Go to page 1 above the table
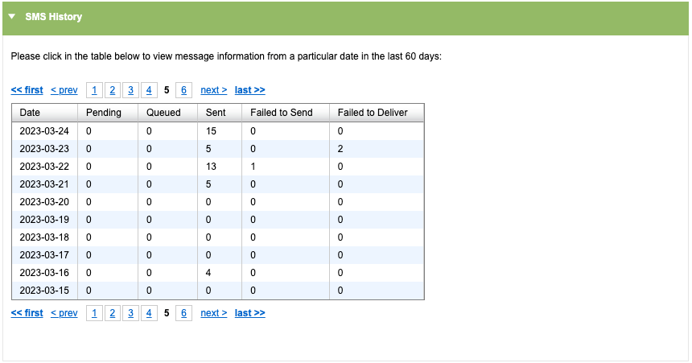The height and width of the screenshot is (363, 692). [x=95, y=90]
